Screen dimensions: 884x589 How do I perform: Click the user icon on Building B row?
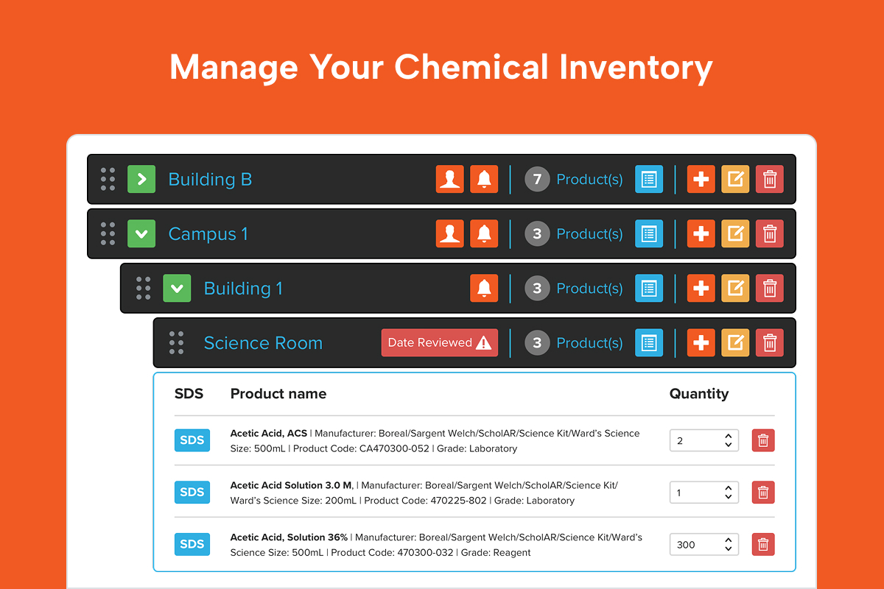pos(449,179)
